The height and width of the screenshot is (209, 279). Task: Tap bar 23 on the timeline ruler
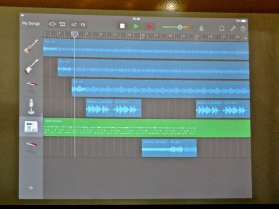point(197,37)
